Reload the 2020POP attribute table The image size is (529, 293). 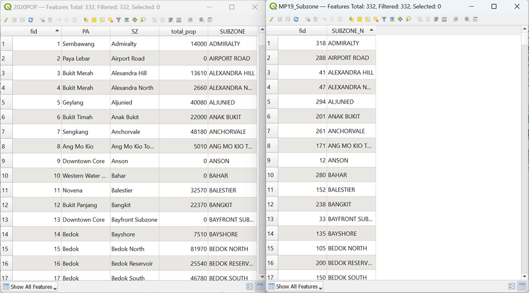(31, 20)
